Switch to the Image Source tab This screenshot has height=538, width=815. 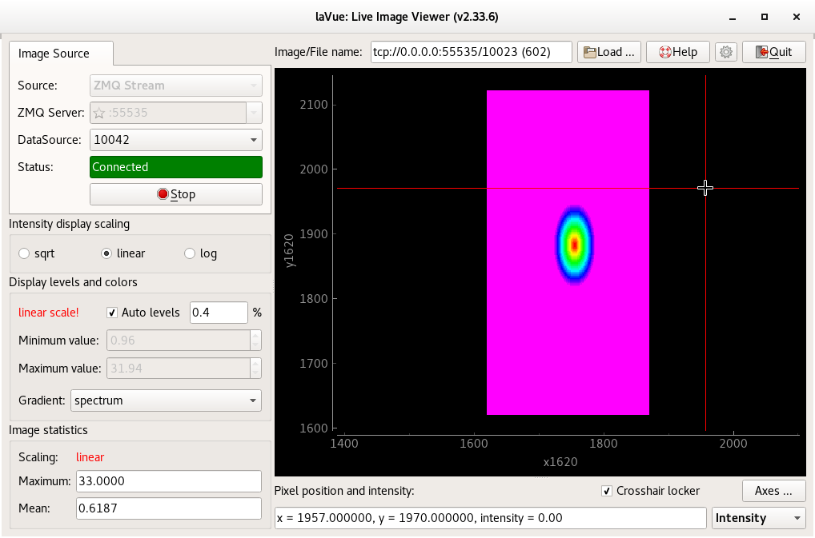coord(54,54)
